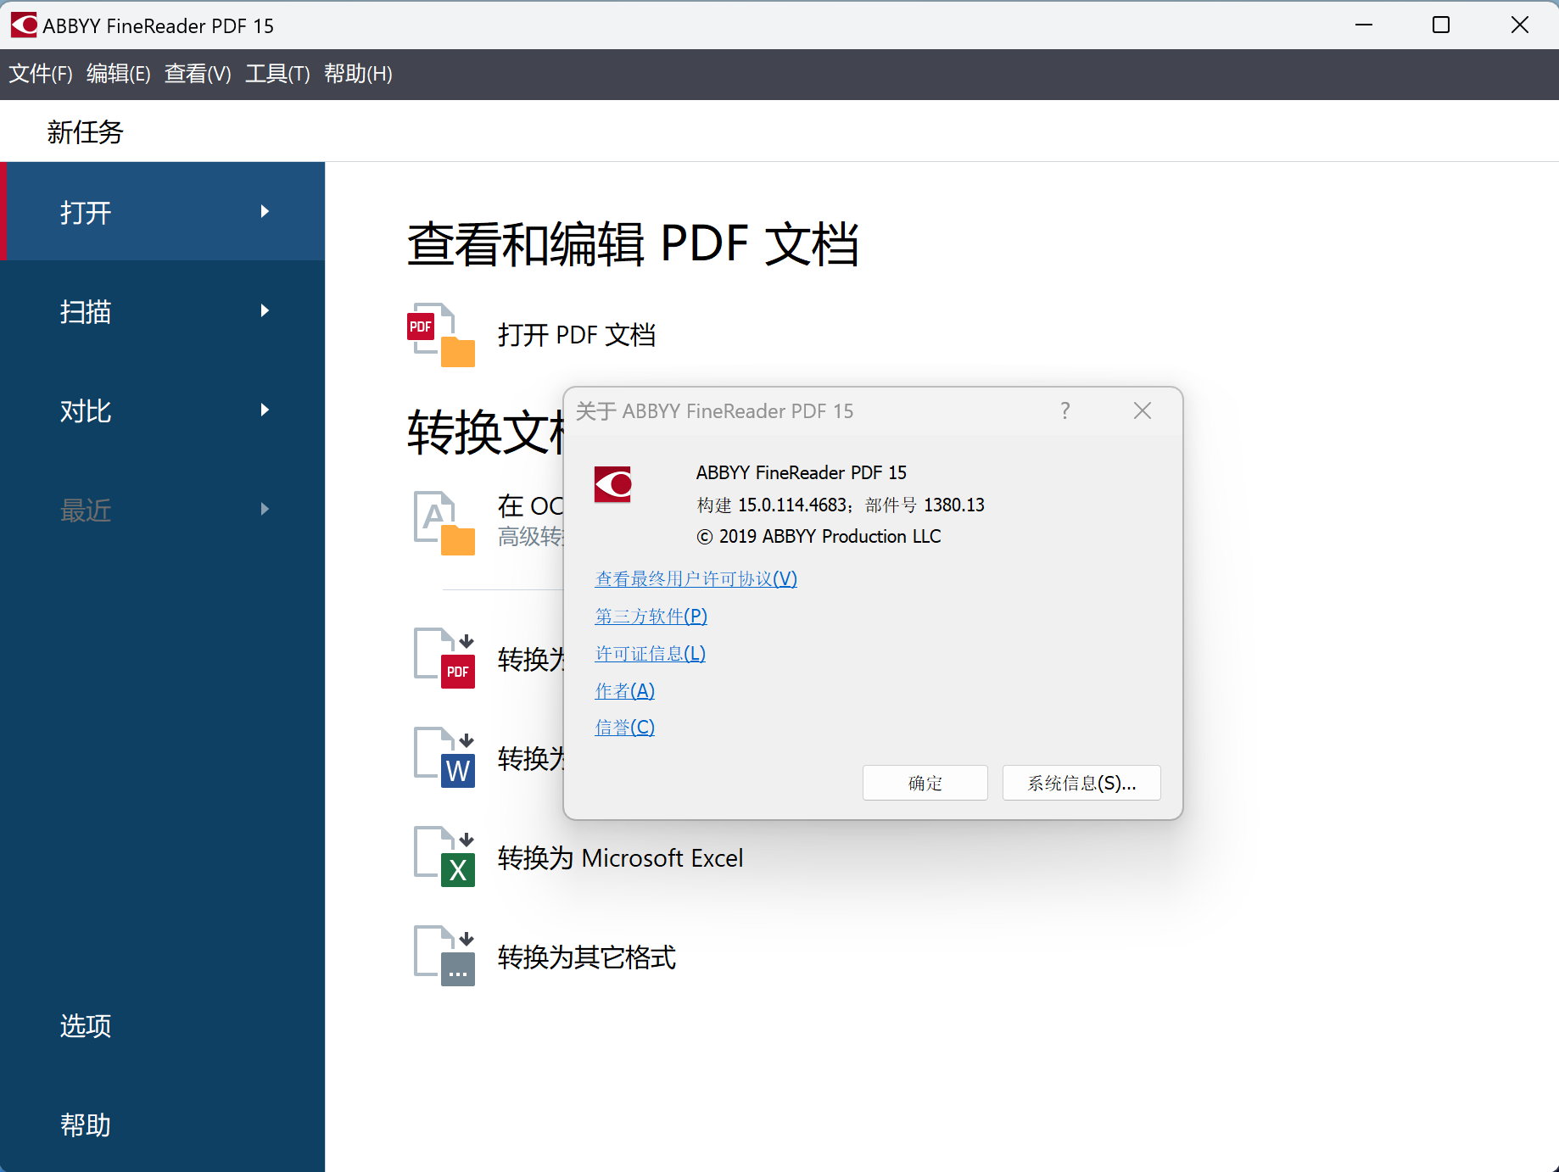1559x1172 pixels.
Task: Open 信誉(C) link
Action: pyautogui.click(x=625, y=727)
